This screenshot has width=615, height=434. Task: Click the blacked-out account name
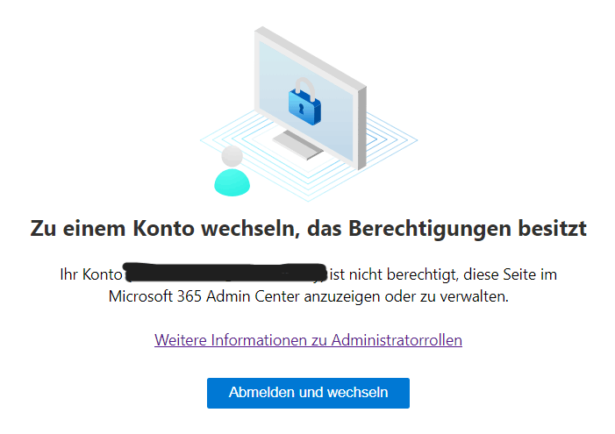click(225, 273)
